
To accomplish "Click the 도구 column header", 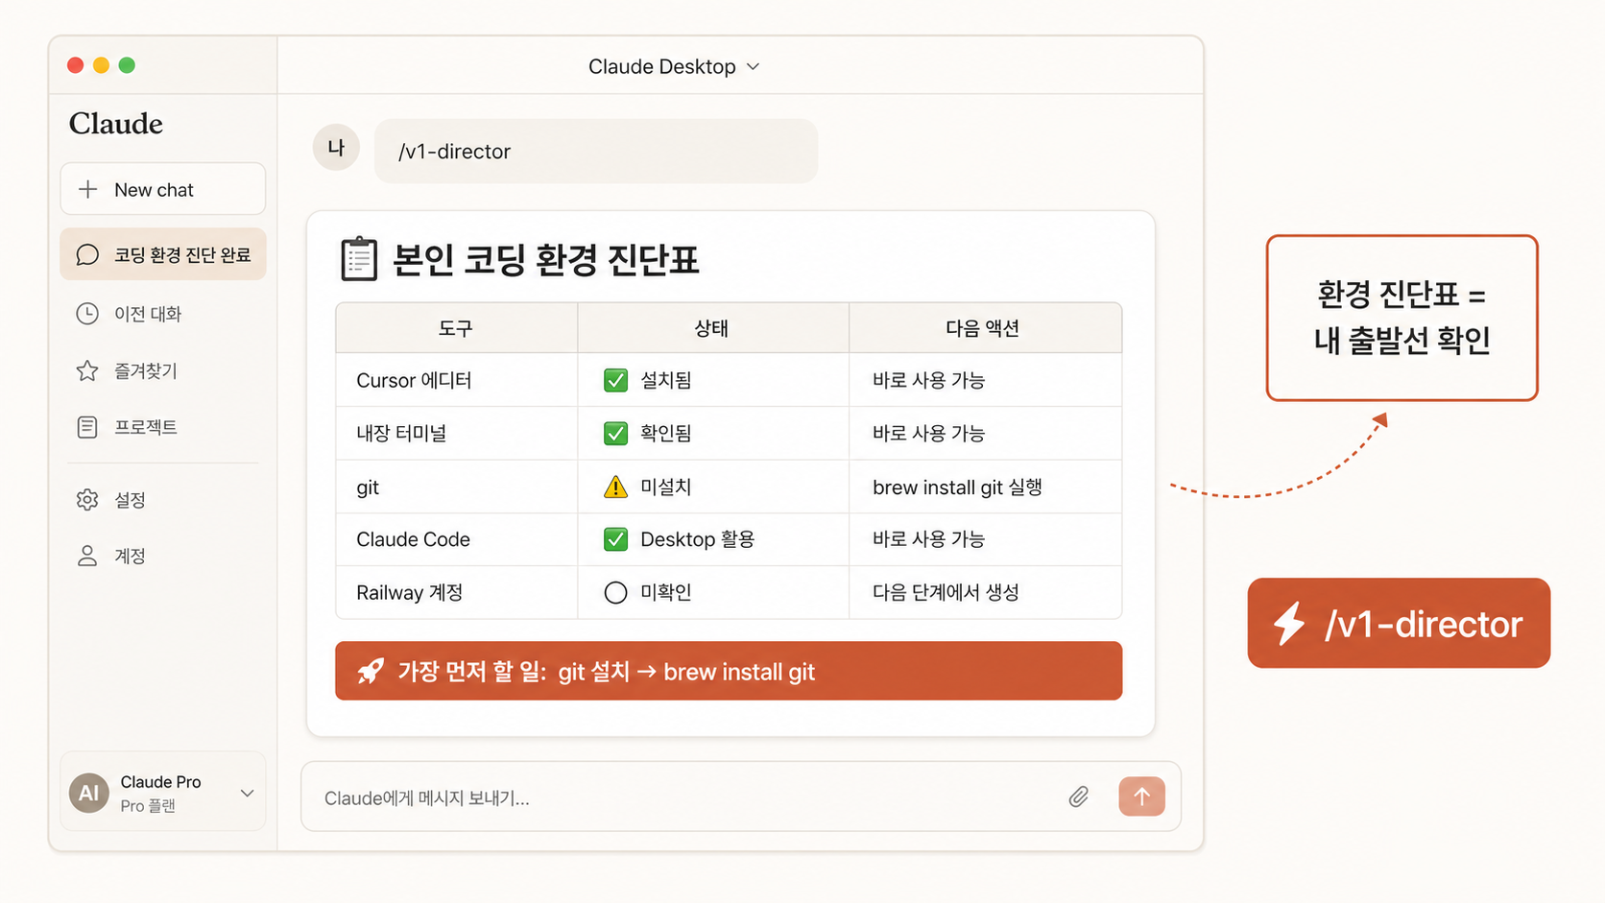I will 456,328.
